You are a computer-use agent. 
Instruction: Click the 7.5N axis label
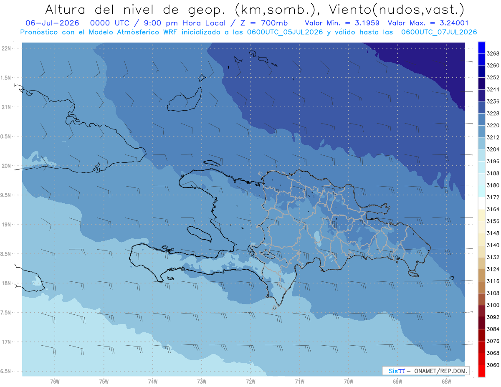6,313
